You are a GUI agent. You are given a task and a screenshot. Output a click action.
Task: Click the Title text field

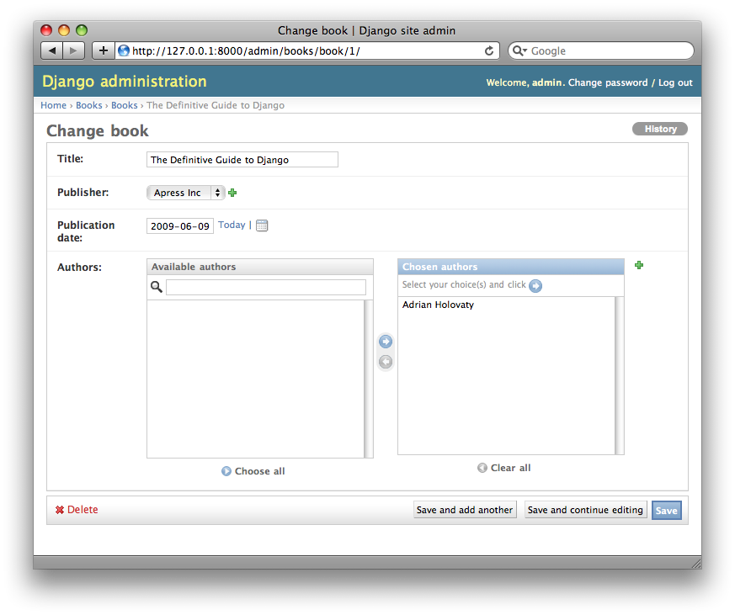point(242,160)
